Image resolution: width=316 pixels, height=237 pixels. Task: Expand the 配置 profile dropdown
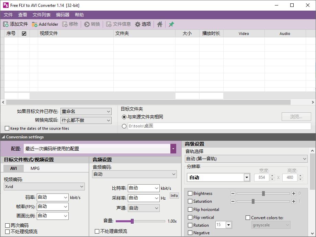pos(173,149)
